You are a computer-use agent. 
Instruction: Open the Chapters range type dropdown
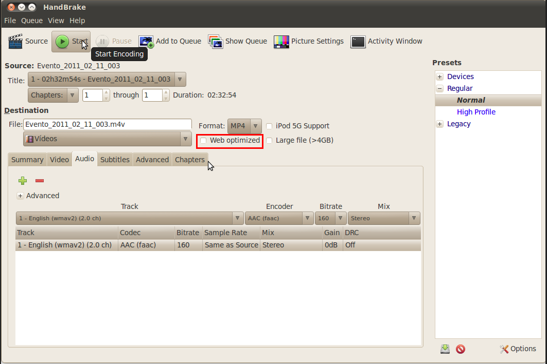(53, 95)
